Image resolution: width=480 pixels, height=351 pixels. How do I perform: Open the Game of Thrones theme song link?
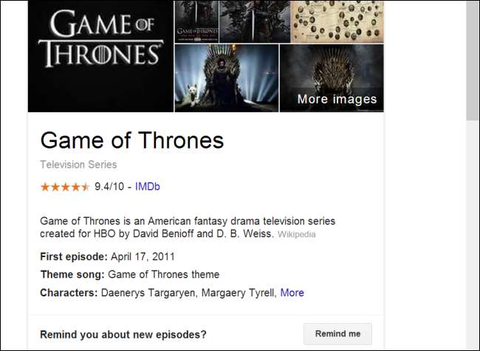[x=163, y=274]
